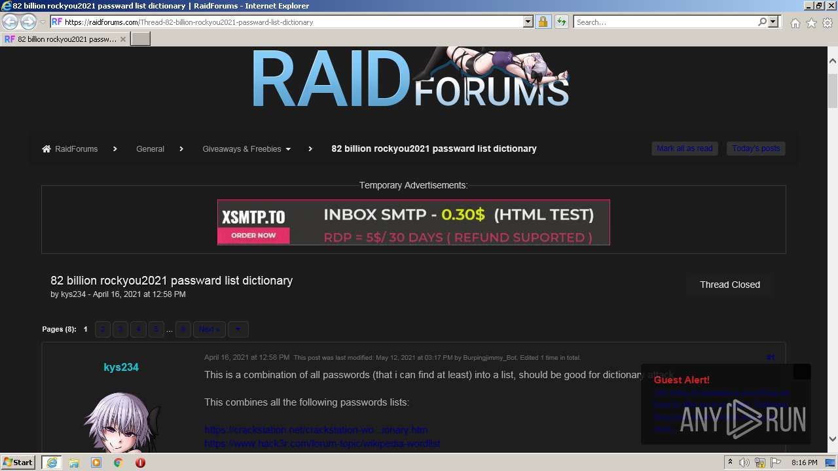Open the hack3r.com wikipedia-wordlist link
The width and height of the screenshot is (838, 471).
(x=322, y=444)
